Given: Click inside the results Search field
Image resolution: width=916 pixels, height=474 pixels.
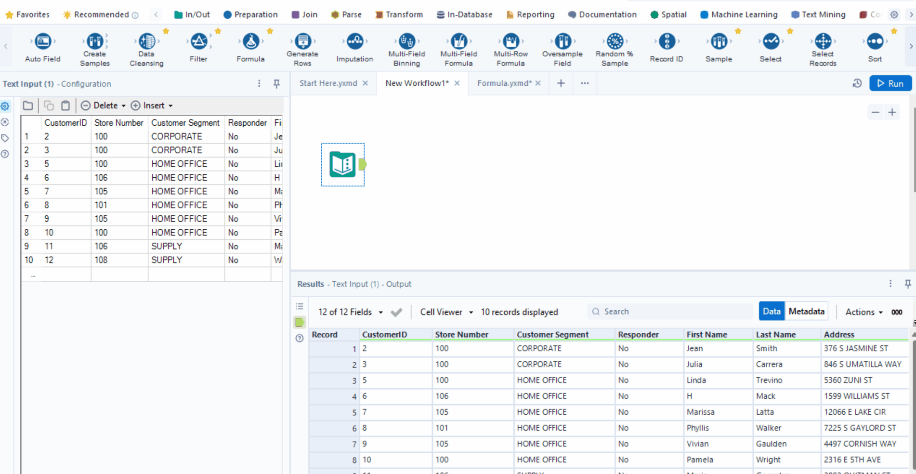Looking at the screenshot, I should coord(669,311).
